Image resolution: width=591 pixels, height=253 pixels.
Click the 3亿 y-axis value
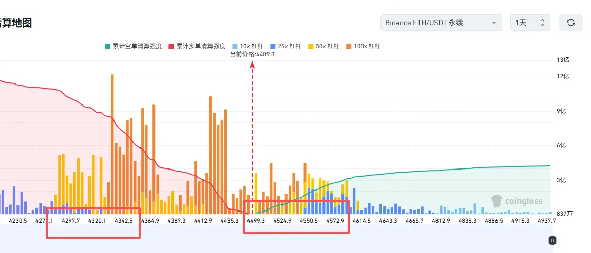[x=561, y=180]
